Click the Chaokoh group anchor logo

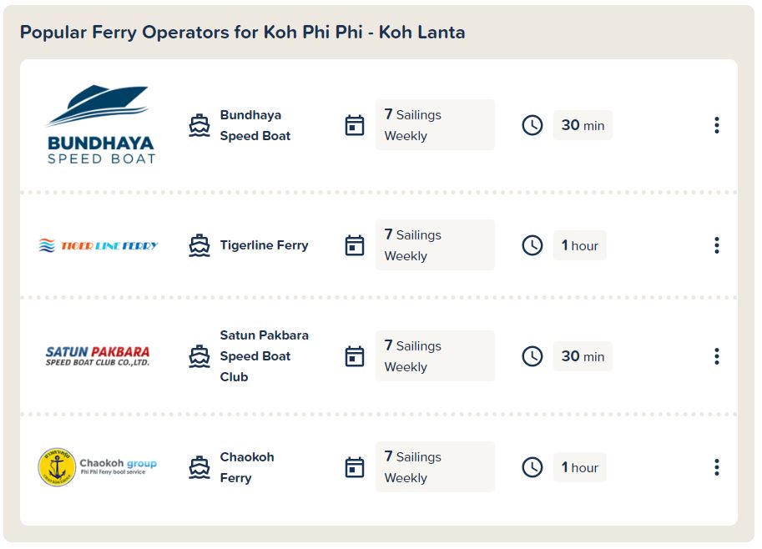point(57,467)
